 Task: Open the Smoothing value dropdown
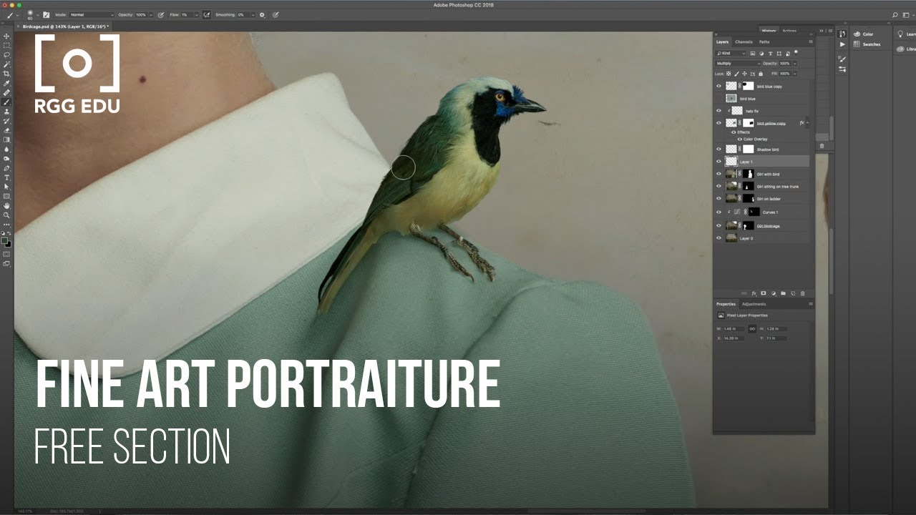coord(252,14)
